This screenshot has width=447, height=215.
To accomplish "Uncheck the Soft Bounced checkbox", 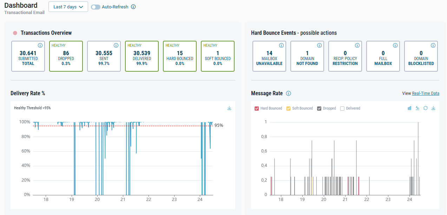I will coord(289,109).
